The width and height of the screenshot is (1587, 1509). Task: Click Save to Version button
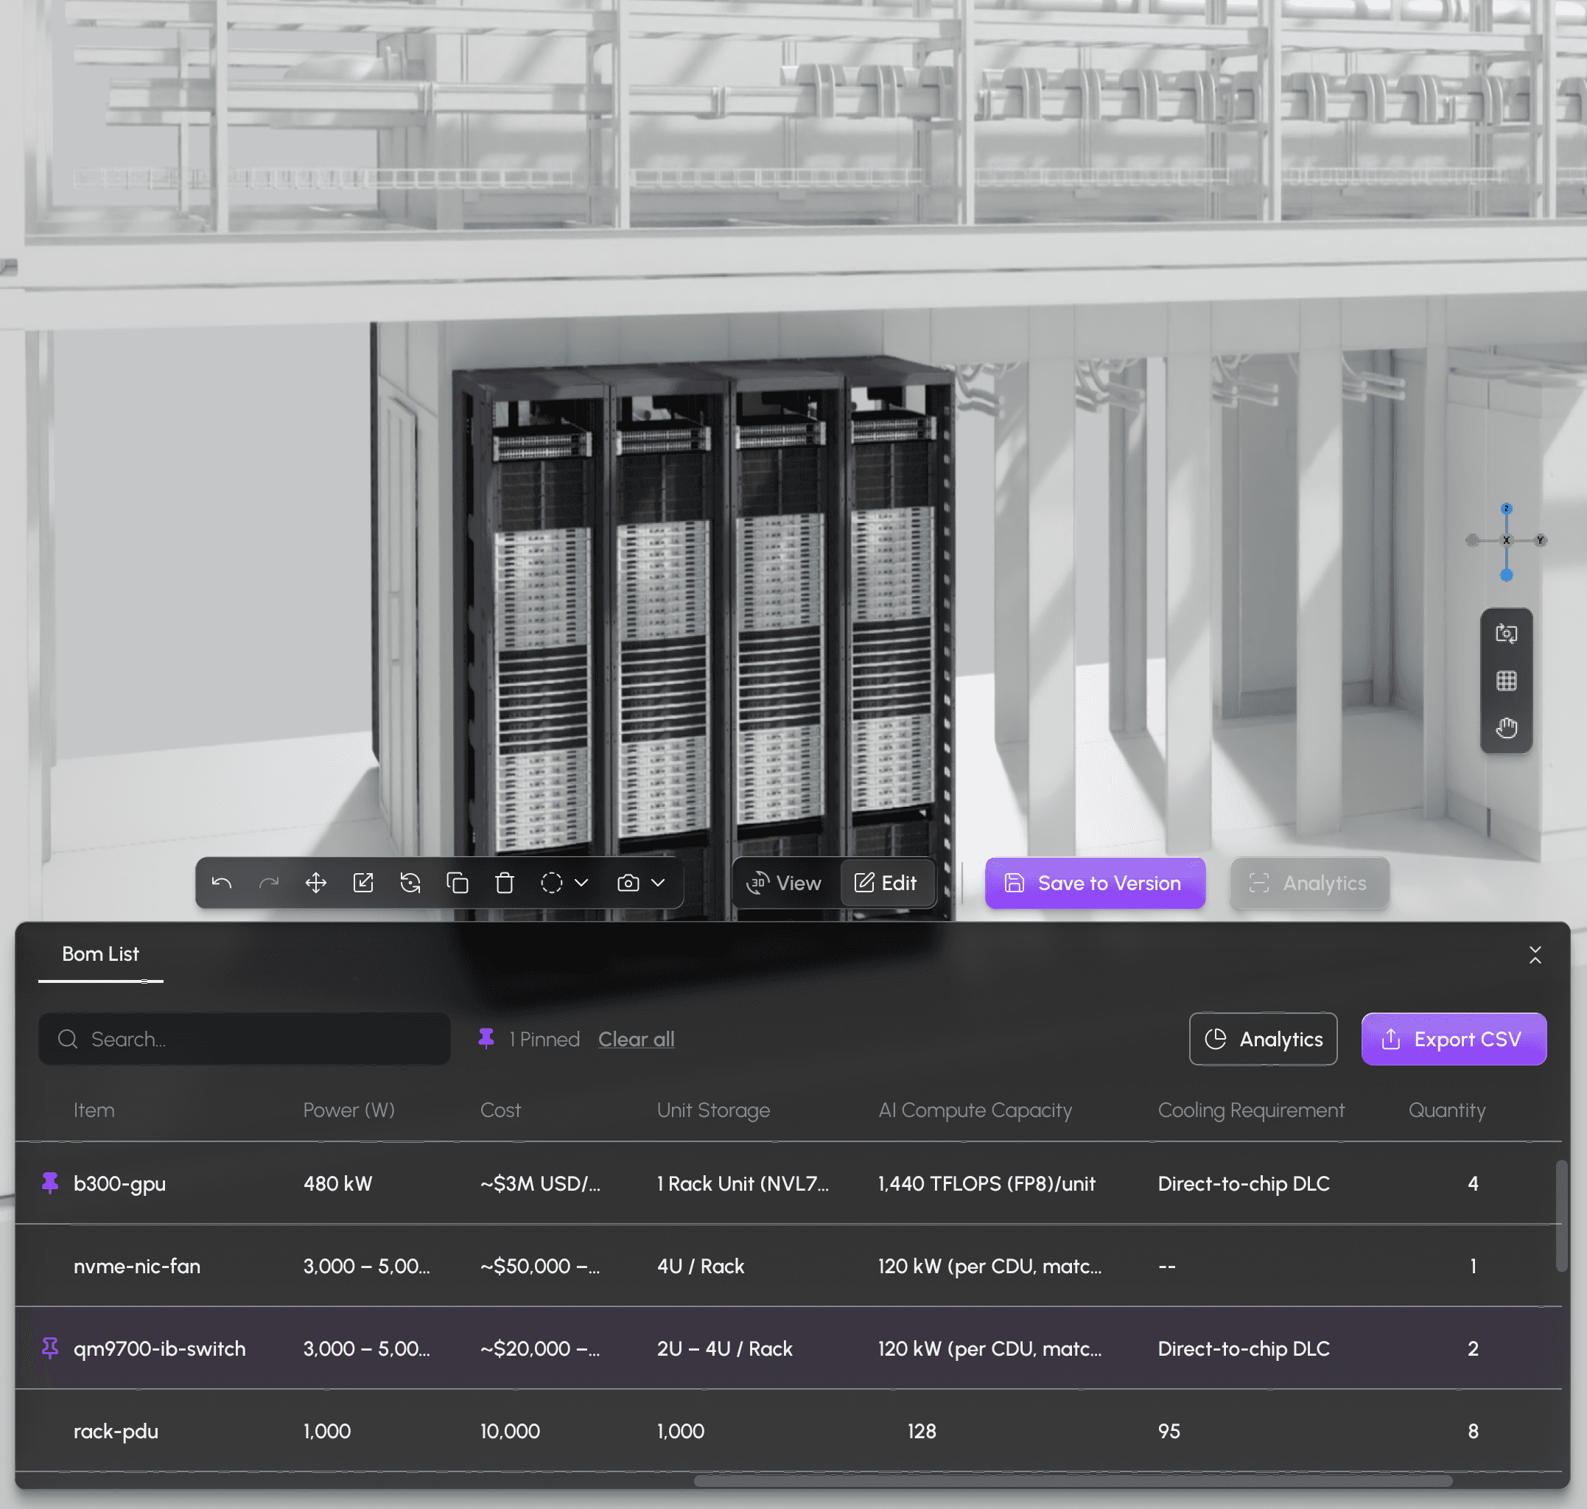1095,883
